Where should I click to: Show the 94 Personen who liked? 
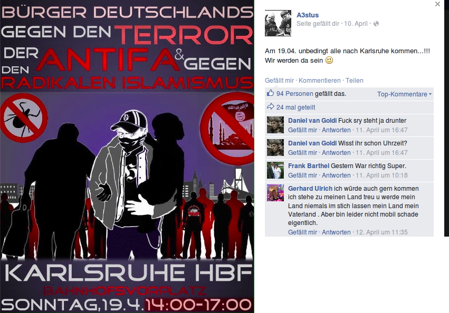pyautogui.click(x=294, y=94)
